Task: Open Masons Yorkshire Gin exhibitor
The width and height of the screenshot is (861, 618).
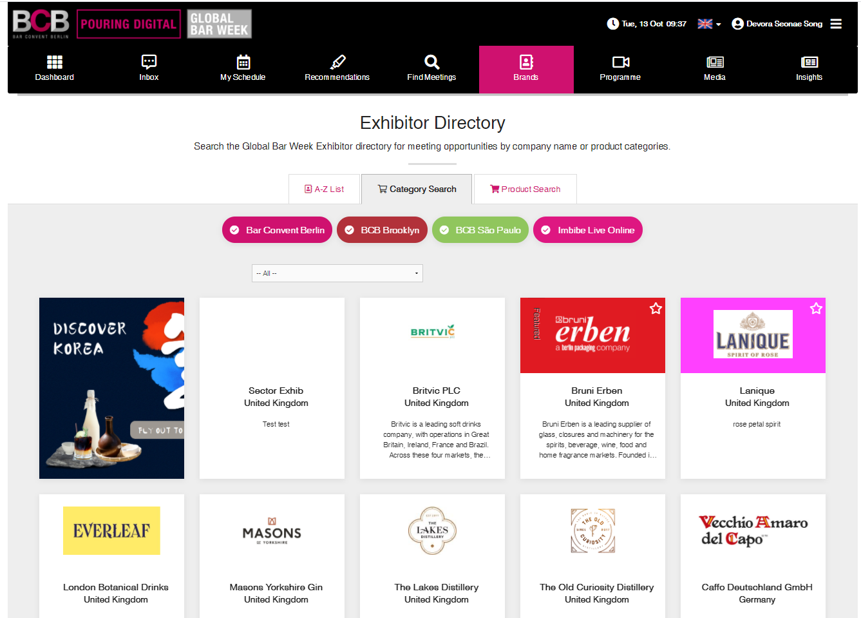Action: point(276,587)
